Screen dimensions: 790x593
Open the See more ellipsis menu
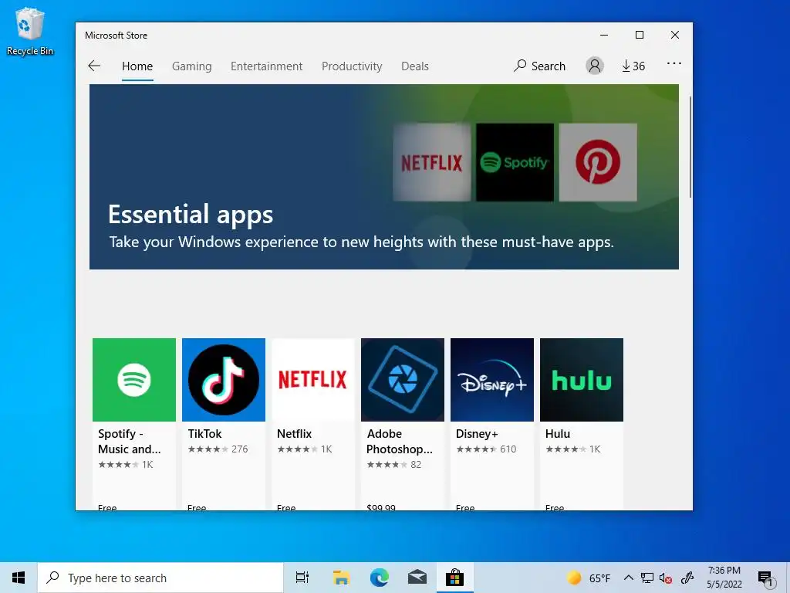[674, 63]
